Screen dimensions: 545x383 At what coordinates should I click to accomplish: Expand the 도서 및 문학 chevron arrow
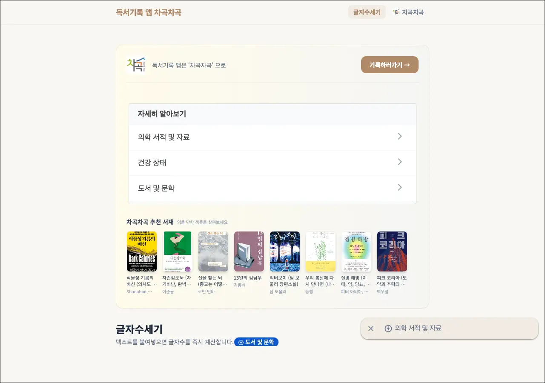pyautogui.click(x=399, y=188)
